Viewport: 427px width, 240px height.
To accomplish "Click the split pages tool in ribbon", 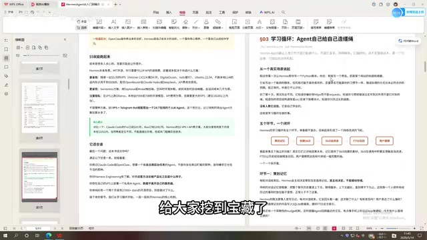I will (x=248, y=24).
